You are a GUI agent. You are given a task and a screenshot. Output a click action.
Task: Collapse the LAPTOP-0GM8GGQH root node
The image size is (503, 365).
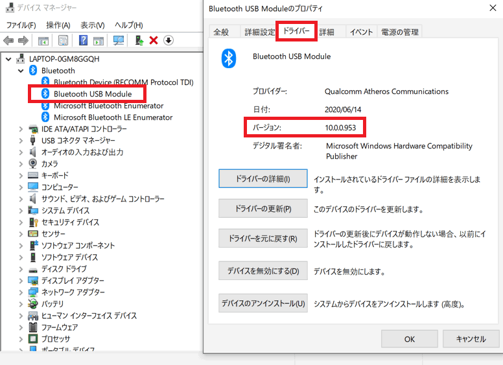tap(8, 59)
